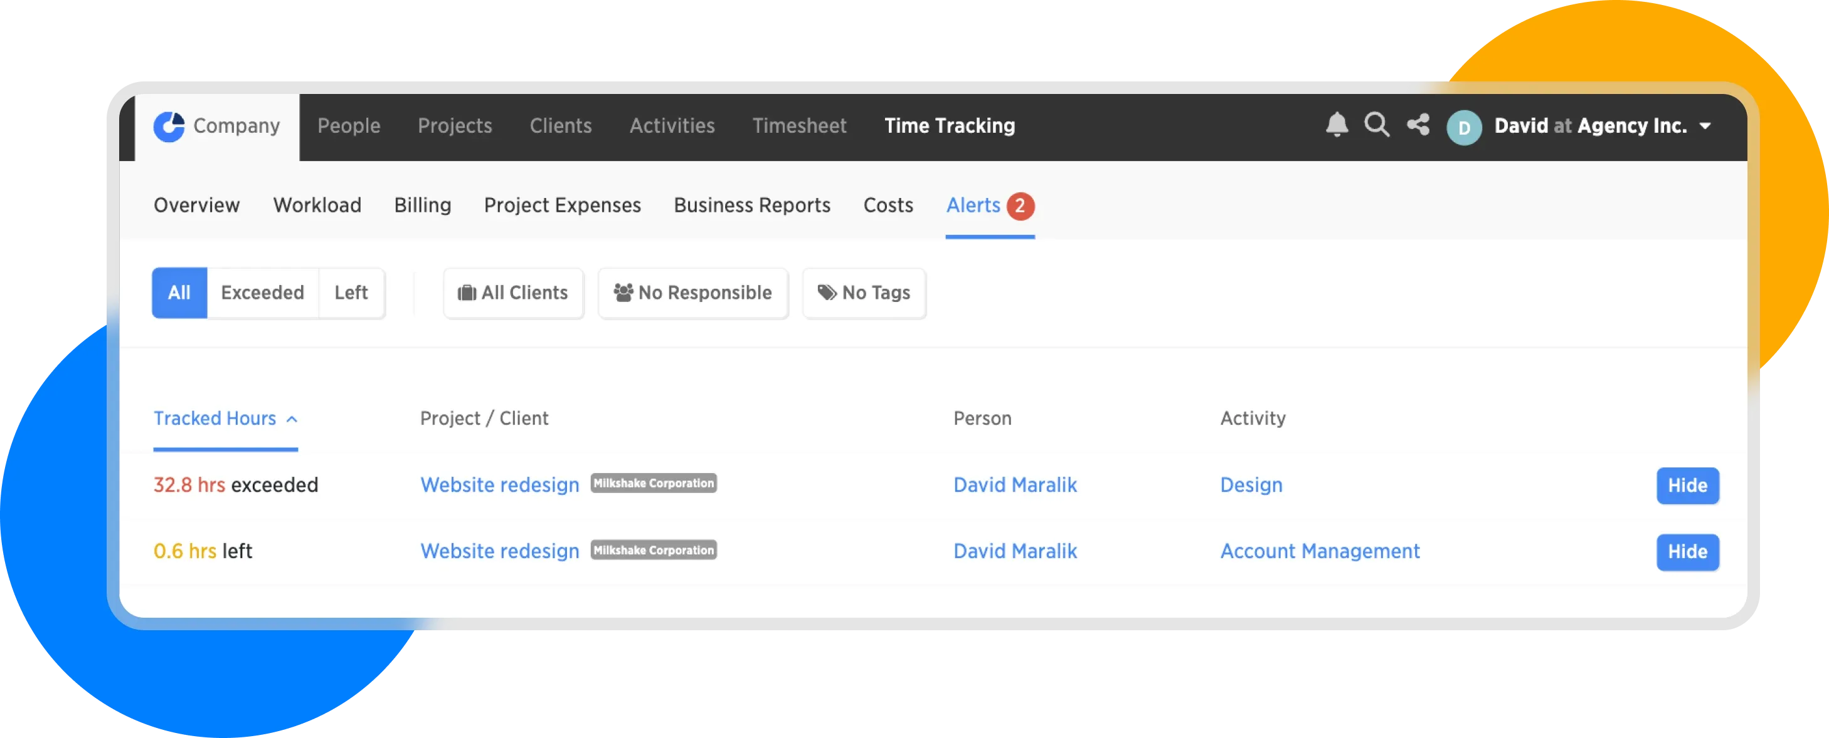The height and width of the screenshot is (738, 1829).
Task: Switch to the Workload tab
Action: coord(317,205)
